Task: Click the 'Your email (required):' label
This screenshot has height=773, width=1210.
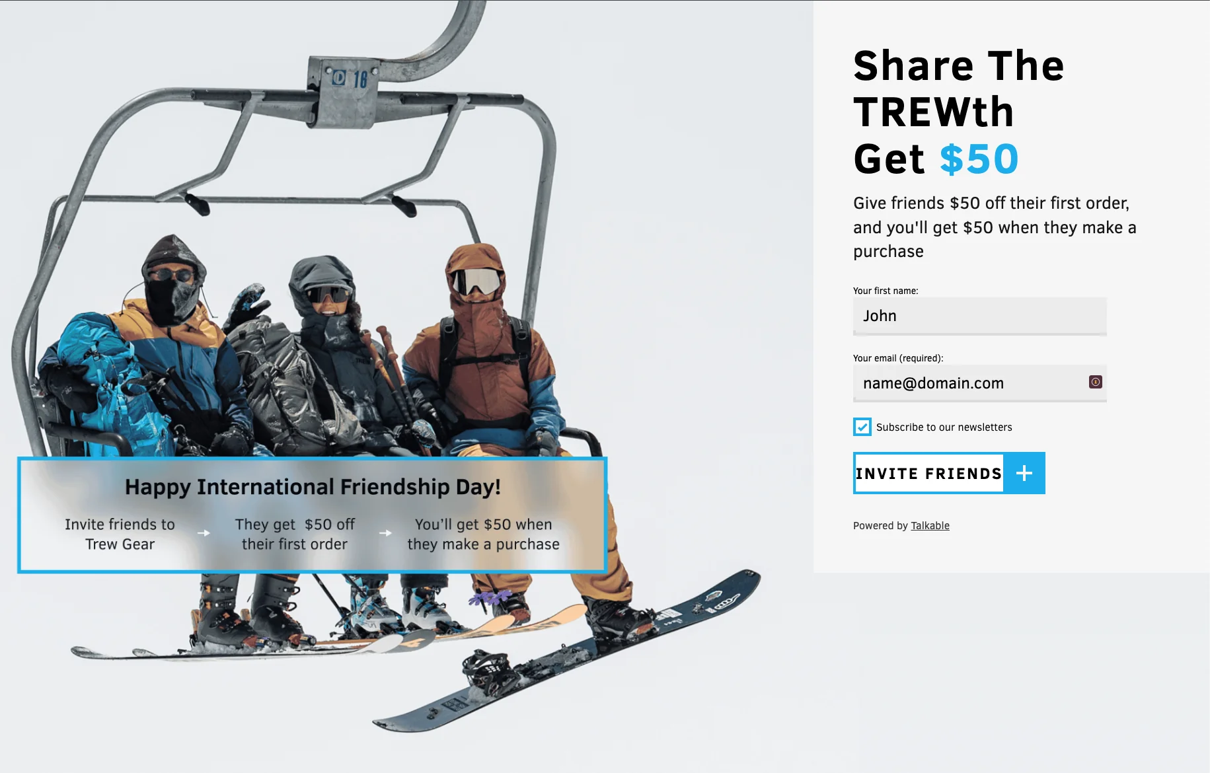Action: 898,358
